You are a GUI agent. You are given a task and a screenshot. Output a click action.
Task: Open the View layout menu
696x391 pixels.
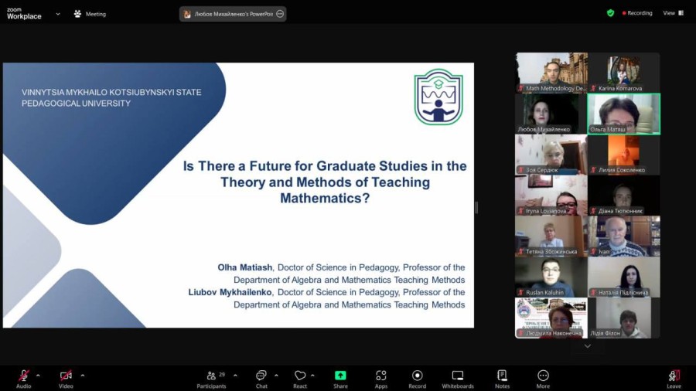pos(674,13)
